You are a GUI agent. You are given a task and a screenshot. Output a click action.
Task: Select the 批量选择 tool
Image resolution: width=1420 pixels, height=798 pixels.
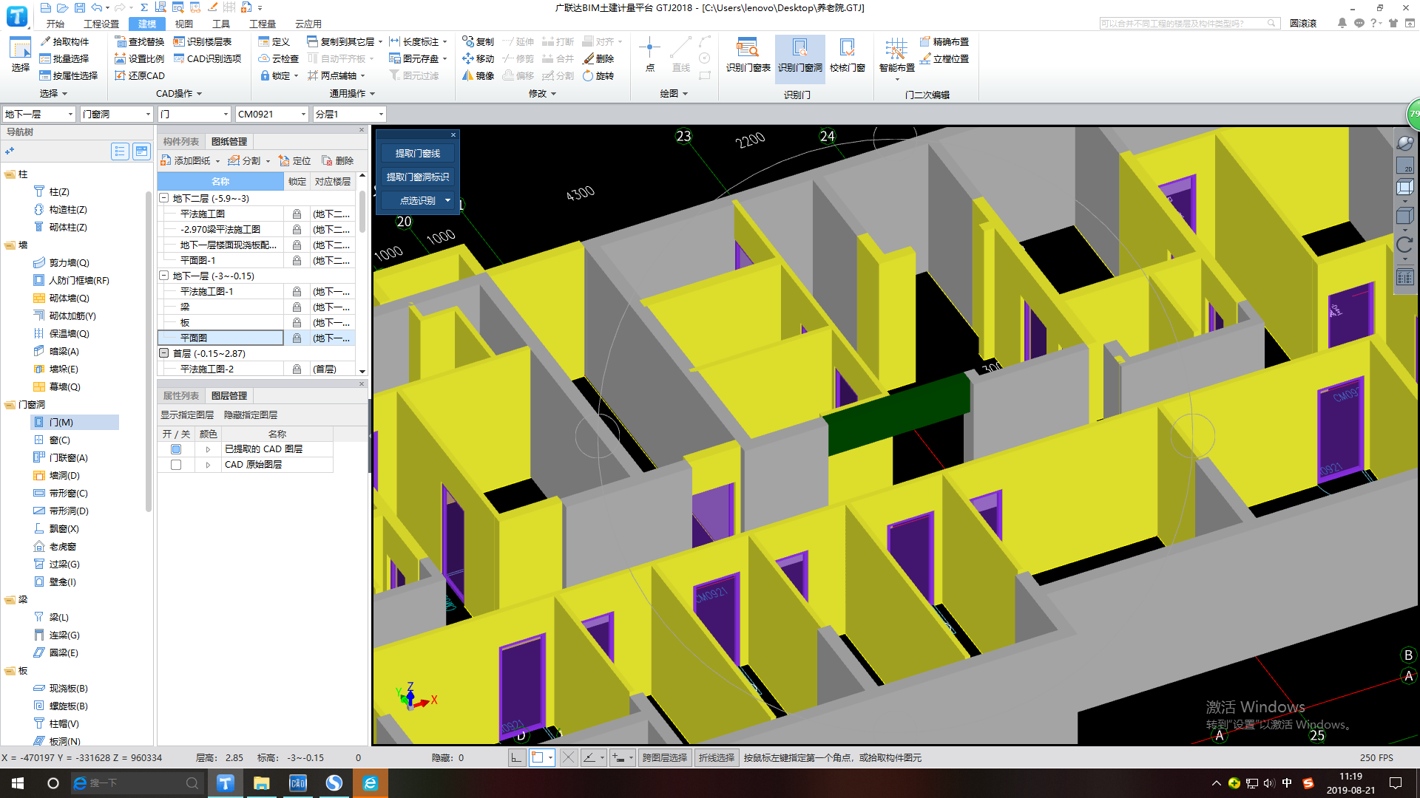[x=64, y=58]
